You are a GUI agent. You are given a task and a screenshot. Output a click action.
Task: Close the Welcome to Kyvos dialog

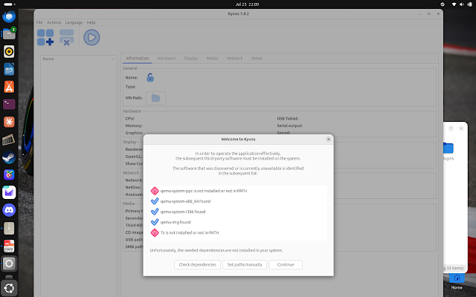click(x=328, y=139)
